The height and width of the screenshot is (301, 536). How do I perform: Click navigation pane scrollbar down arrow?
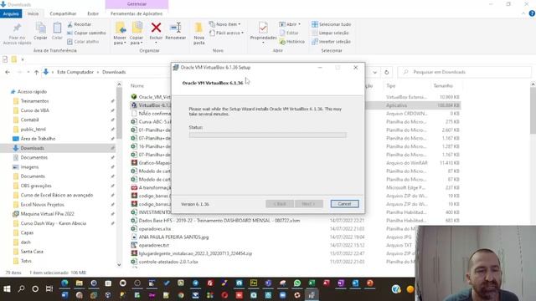point(119,264)
